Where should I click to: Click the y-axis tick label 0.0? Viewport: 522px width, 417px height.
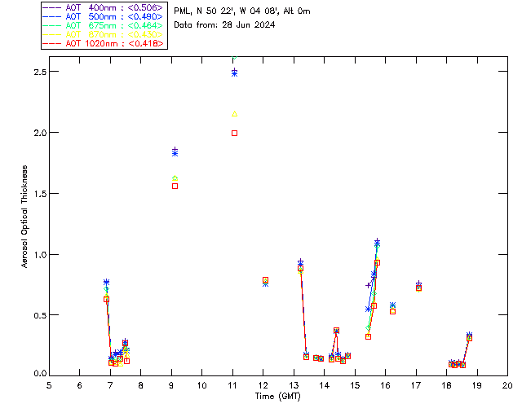point(39,374)
